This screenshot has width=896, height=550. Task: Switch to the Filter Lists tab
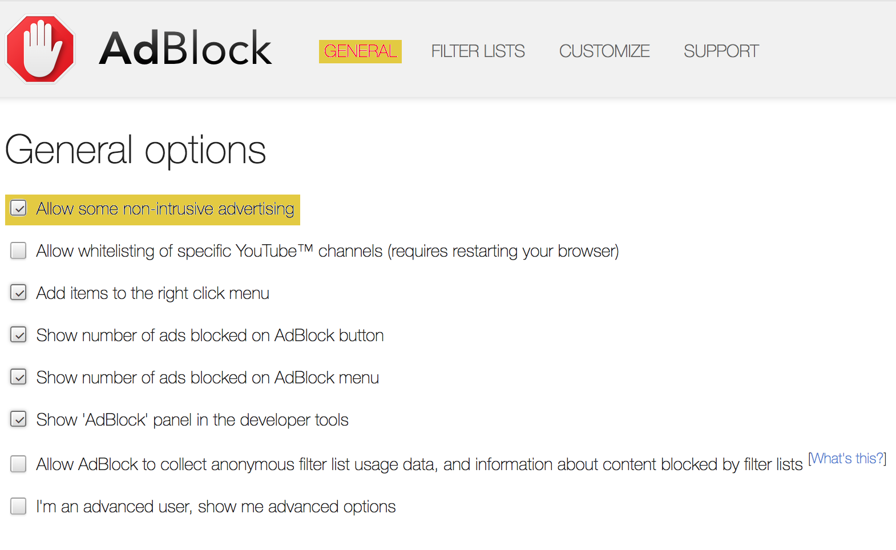[x=478, y=51]
